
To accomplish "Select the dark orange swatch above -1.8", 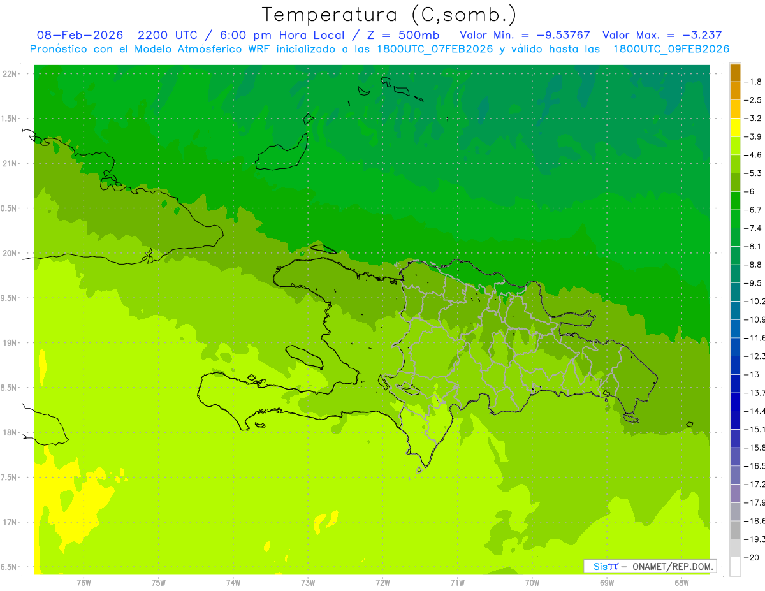I will [x=735, y=73].
